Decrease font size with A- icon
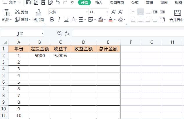Viewport: 184px width, 119px height. [x=121, y=12]
